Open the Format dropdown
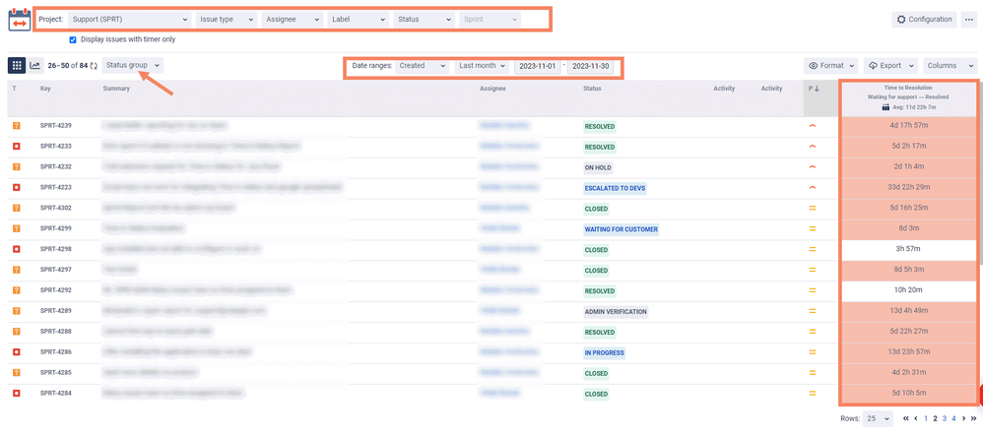The width and height of the screenshot is (983, 437). pos(831,66)
